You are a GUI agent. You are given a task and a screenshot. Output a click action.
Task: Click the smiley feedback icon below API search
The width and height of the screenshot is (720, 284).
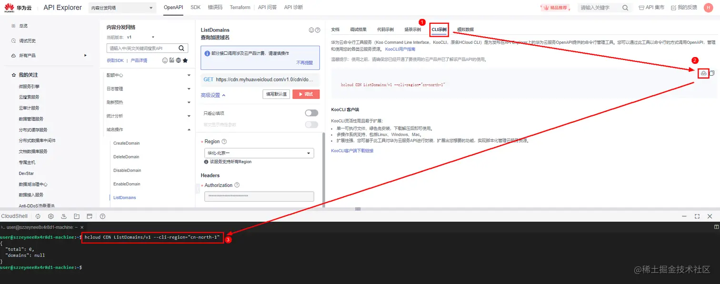tap(165, 60)
